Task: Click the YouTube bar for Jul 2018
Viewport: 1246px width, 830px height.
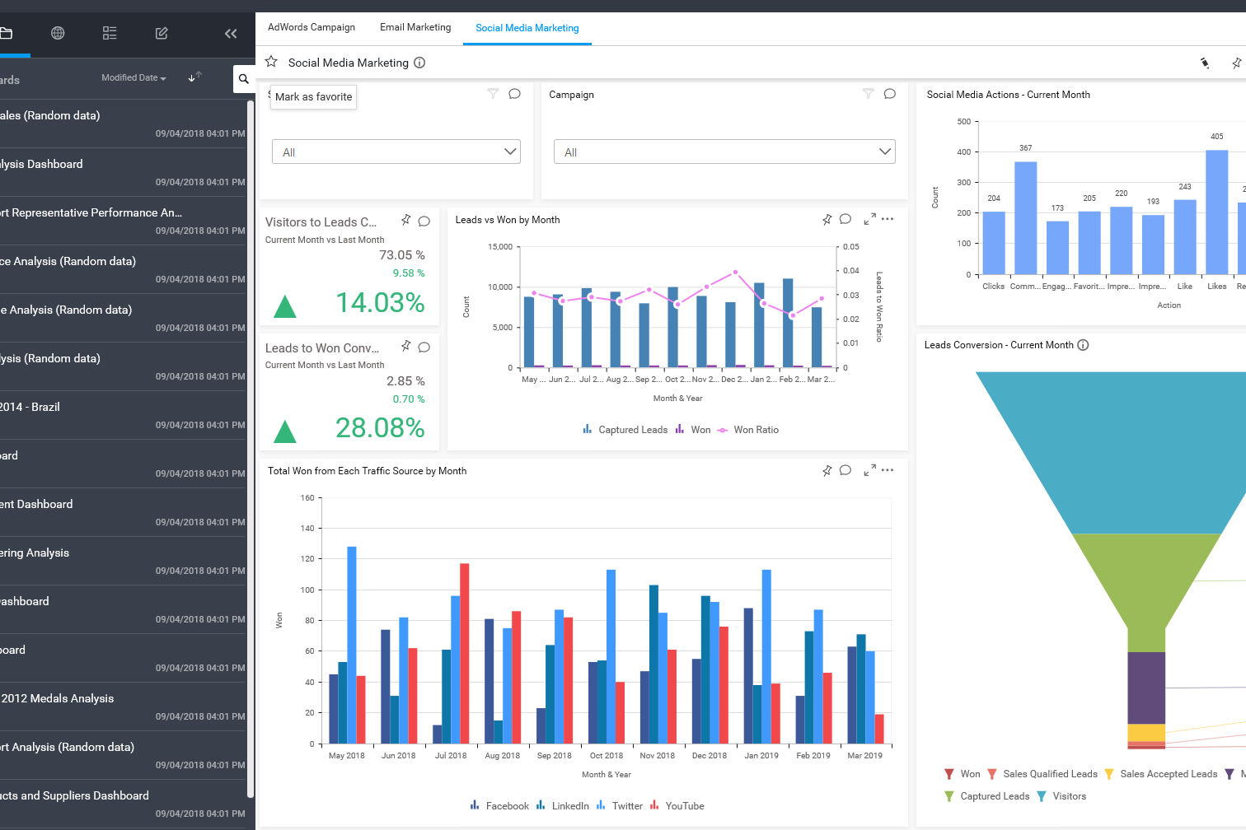Action: tap(465, 654)
